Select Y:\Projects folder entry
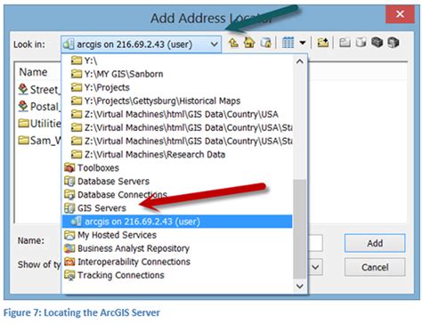This screenshot has width=422, height=324. point(177,87)
